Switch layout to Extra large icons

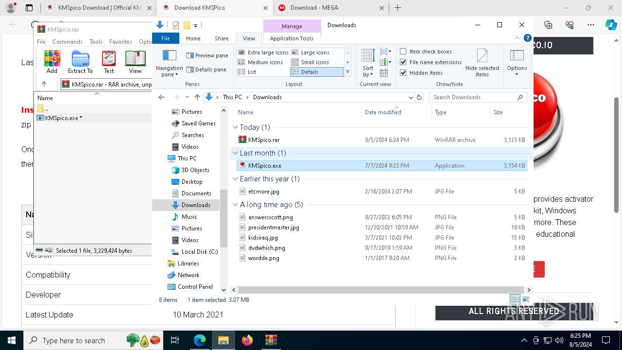[x=263, y=52]
